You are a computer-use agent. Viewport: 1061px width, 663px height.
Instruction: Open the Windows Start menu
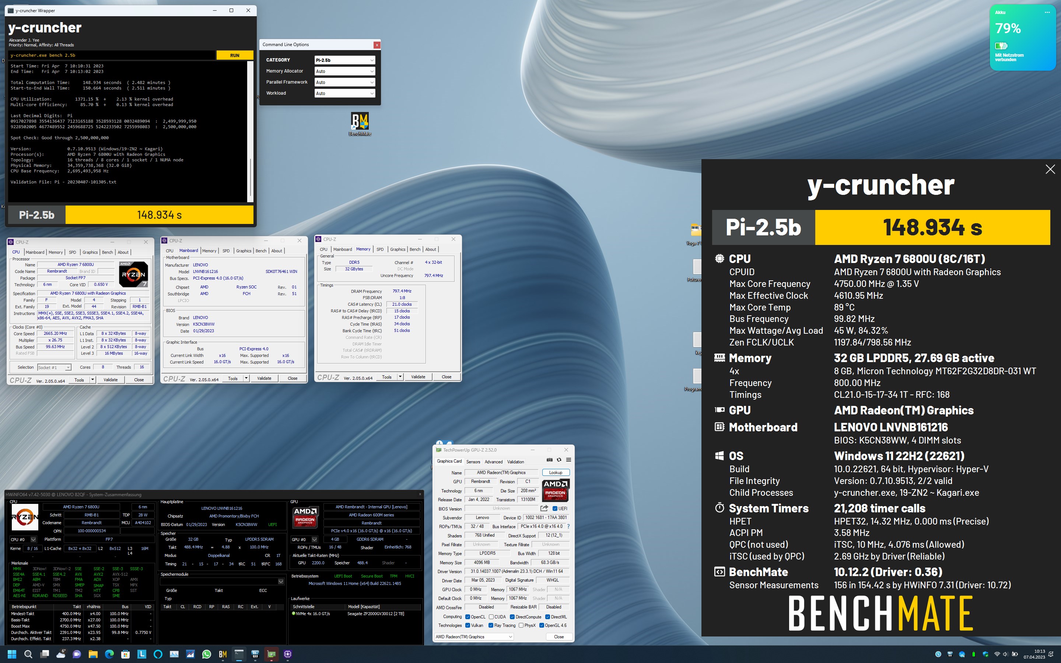click(x=12, y=654)
